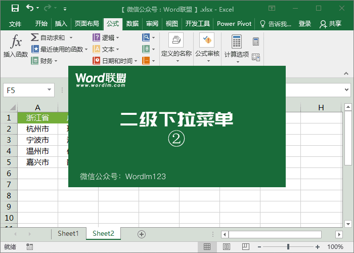Click the zoom slider handle
This screenshot has width=354, height=253.
tap(288, 247)
